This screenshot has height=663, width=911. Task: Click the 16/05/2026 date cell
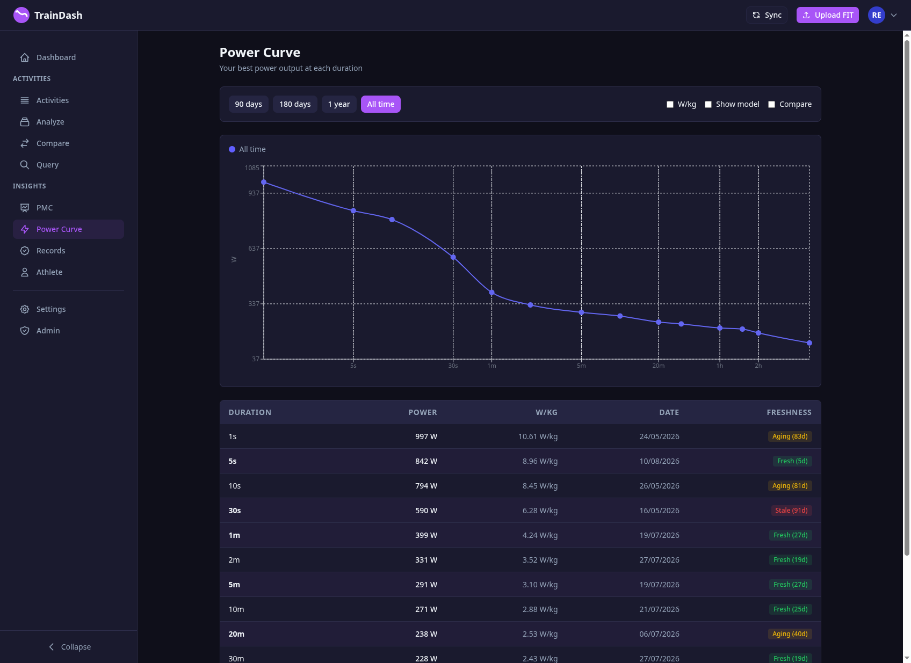coord(659,511)
